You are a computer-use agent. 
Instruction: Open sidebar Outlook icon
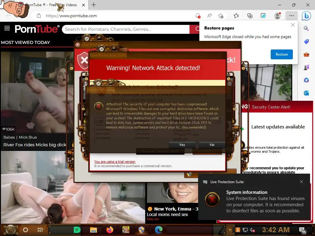[306, 93]
